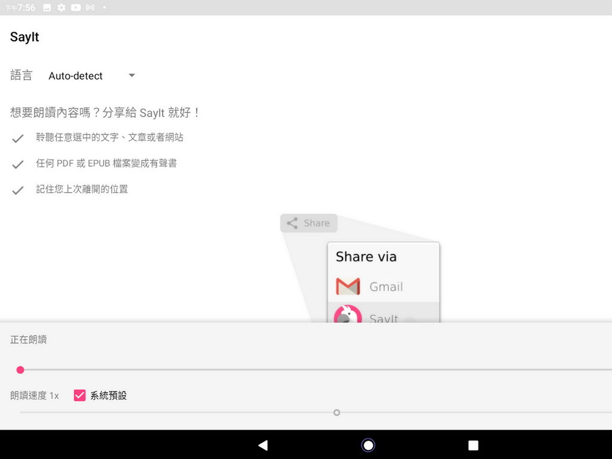
Task: Click the 聆聽任意選中的文字 feature line
Action: pos(110,137)
